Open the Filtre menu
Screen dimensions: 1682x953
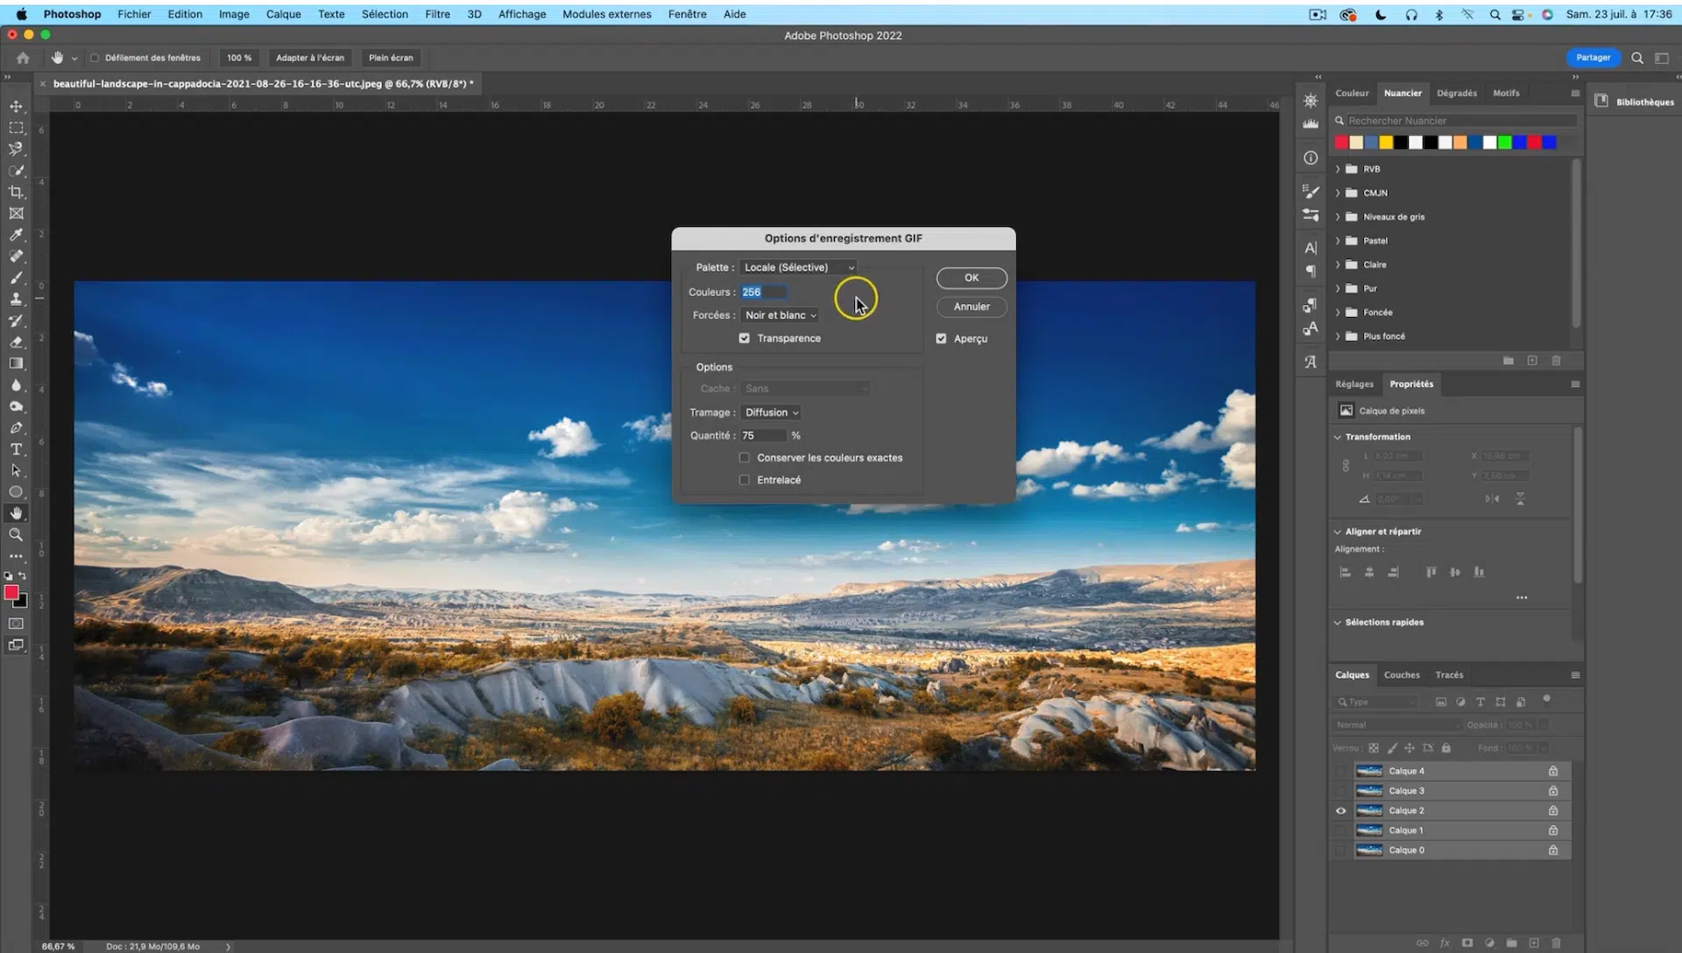pos(437,14)
